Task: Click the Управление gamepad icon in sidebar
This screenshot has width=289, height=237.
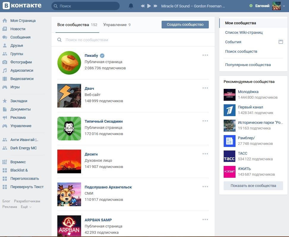Action: pyautogui.click(x=5, y=126)
